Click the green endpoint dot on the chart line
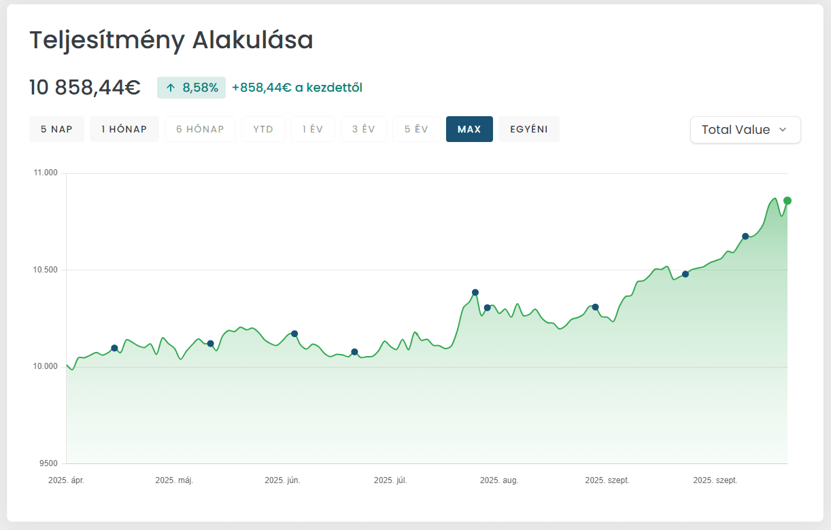Image resolution: width=831 pixels, height=530 pixels. (787, 200)
